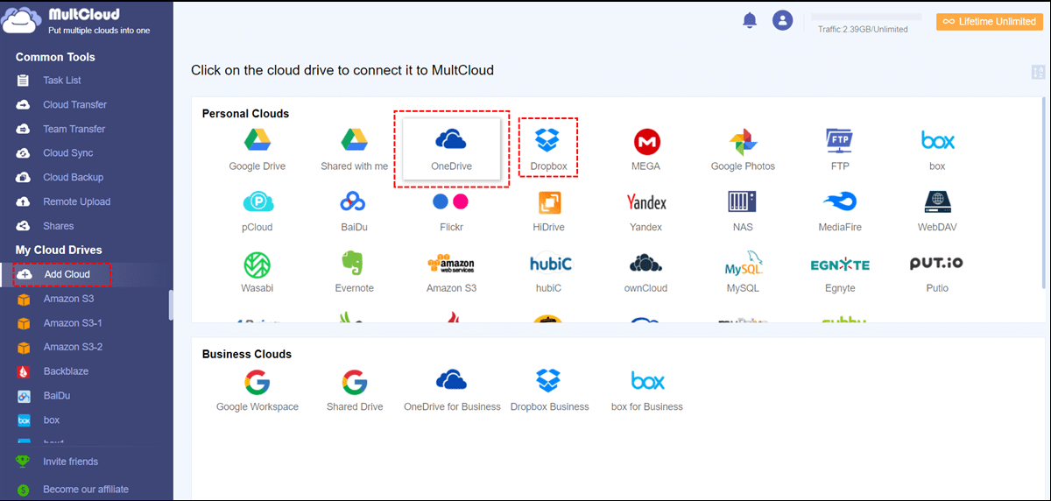The width and height of the screenshot is (1051, 501).
Task: Click Add Cloud in sidebar
Action: click(x=66, y=274)
